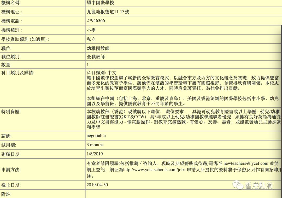Click the 申請方法 label
This screenshot has height=198, width=282.
click(x=11, y=170)
